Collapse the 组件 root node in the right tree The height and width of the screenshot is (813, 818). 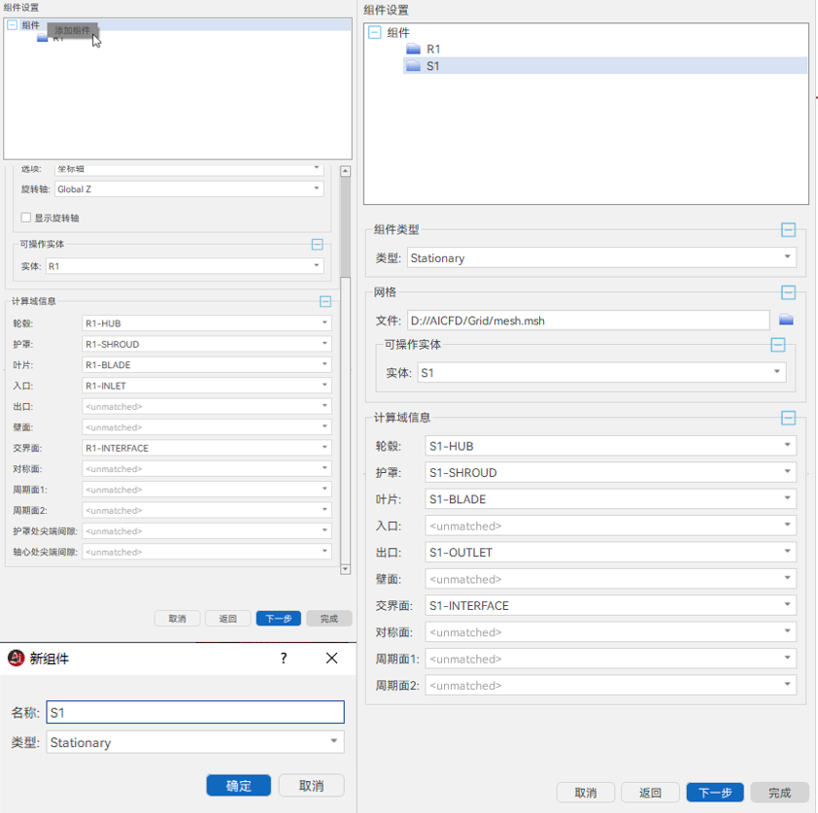pos(374,32)
